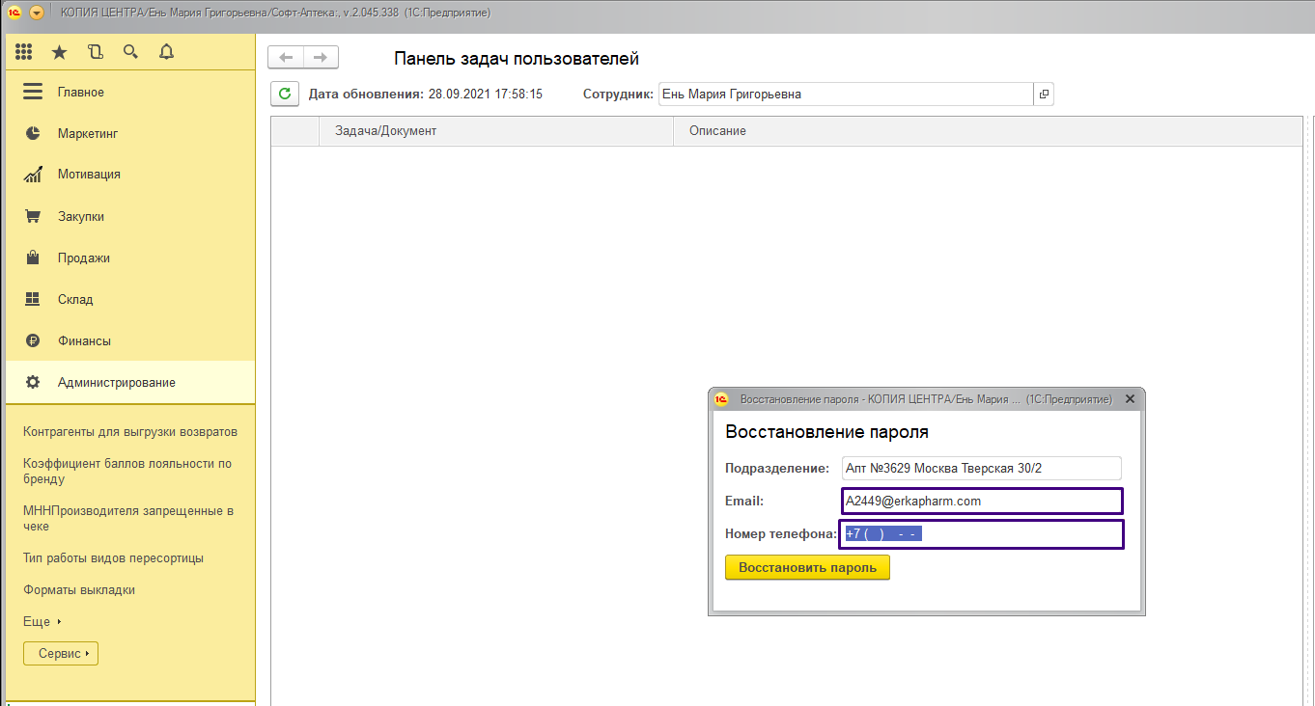This screenshot has width=1315, height=706.
Task: Click the Email input field
Action: pyautogui.click(x=981, y=502)
